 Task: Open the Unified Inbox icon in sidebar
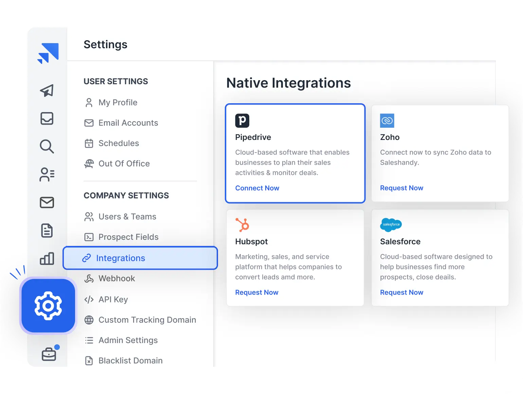click(47, 119)
